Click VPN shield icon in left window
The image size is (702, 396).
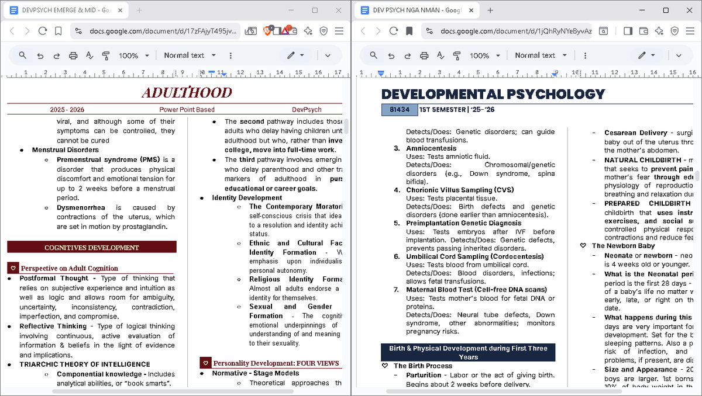pyautogui.click(x=324, y=31)
